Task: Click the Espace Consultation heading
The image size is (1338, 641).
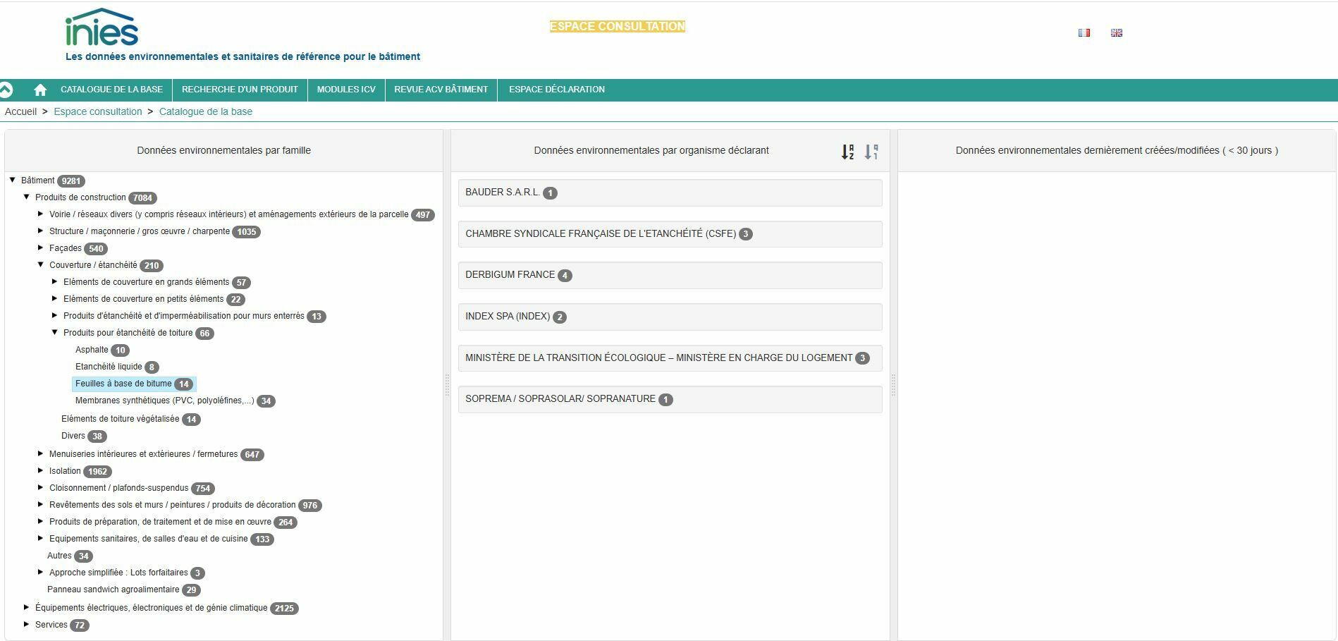Action: [x=618, y=26]
